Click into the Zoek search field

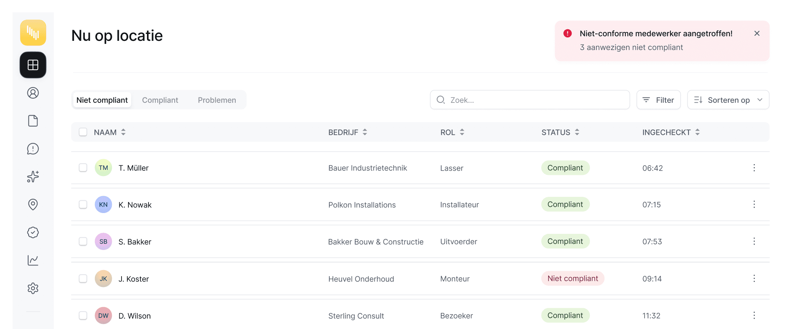530,100
